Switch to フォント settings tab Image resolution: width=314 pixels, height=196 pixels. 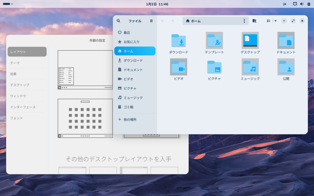point(16,118)
